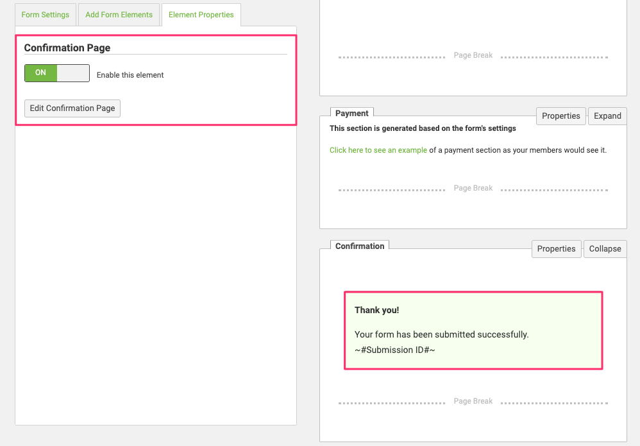Click the Edit Confirmation Page button
The width and height of the screenshot is (640, 446).
click(x=72, y=108)
